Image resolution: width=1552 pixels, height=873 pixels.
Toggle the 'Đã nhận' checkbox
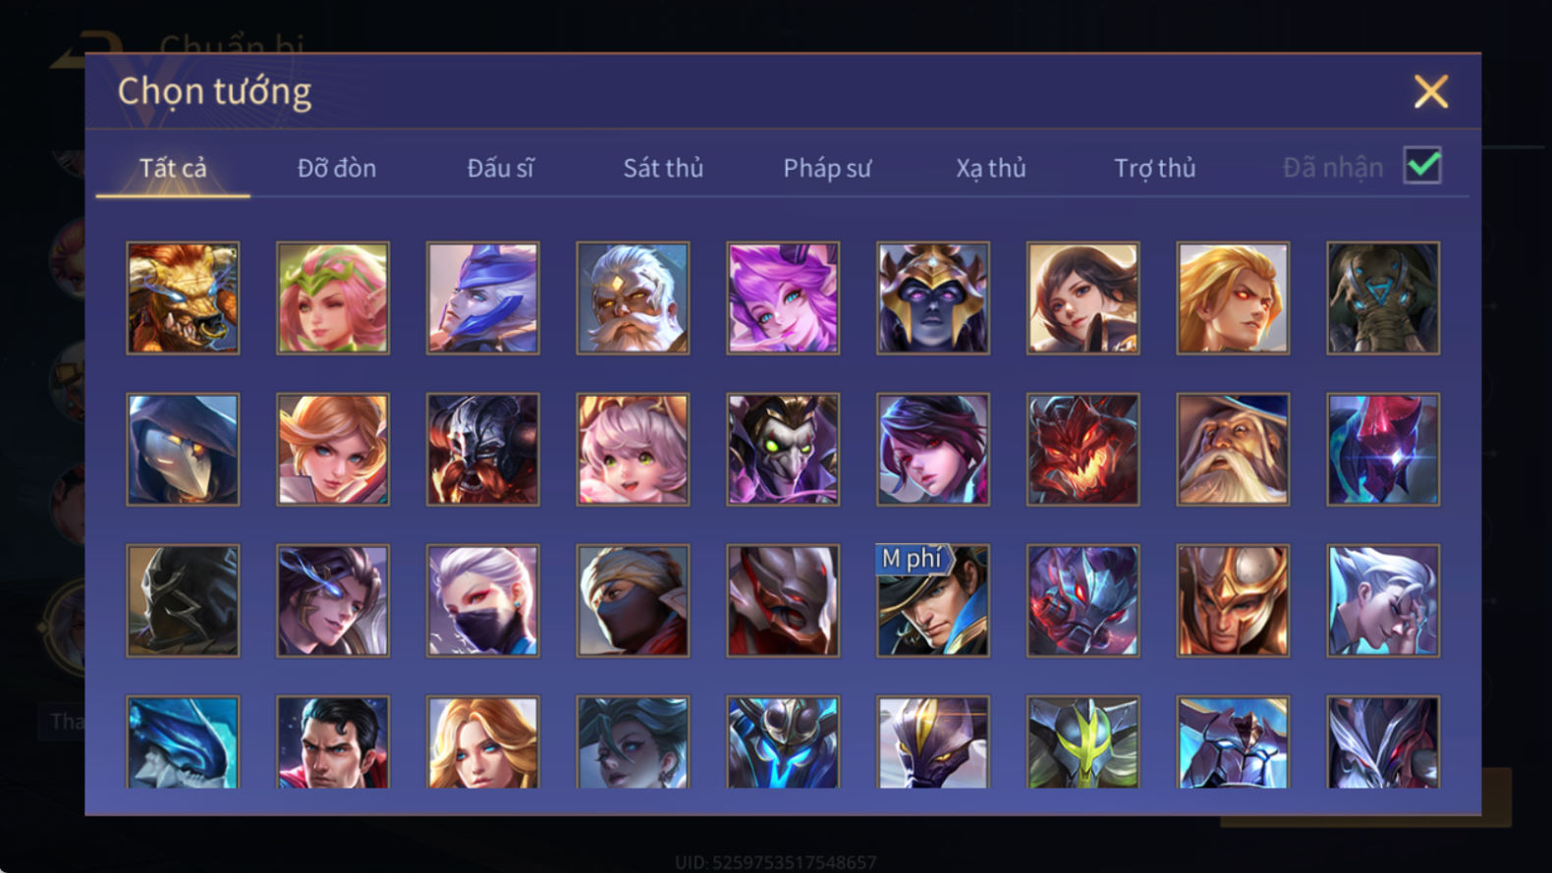click(x=1422, y=166)
